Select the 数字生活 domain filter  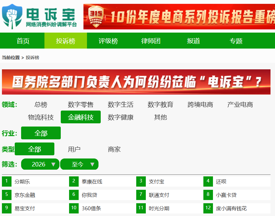[x=121, y=104]
